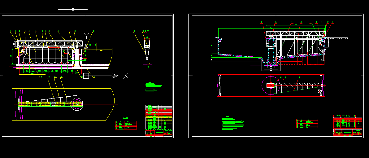Screen dimensions: 369x158
Task: Select callout number 5 in the right section view
Action: [x=276, y=22]
